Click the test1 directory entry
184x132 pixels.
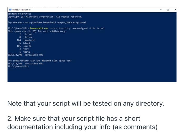click(x=27, y=52)
